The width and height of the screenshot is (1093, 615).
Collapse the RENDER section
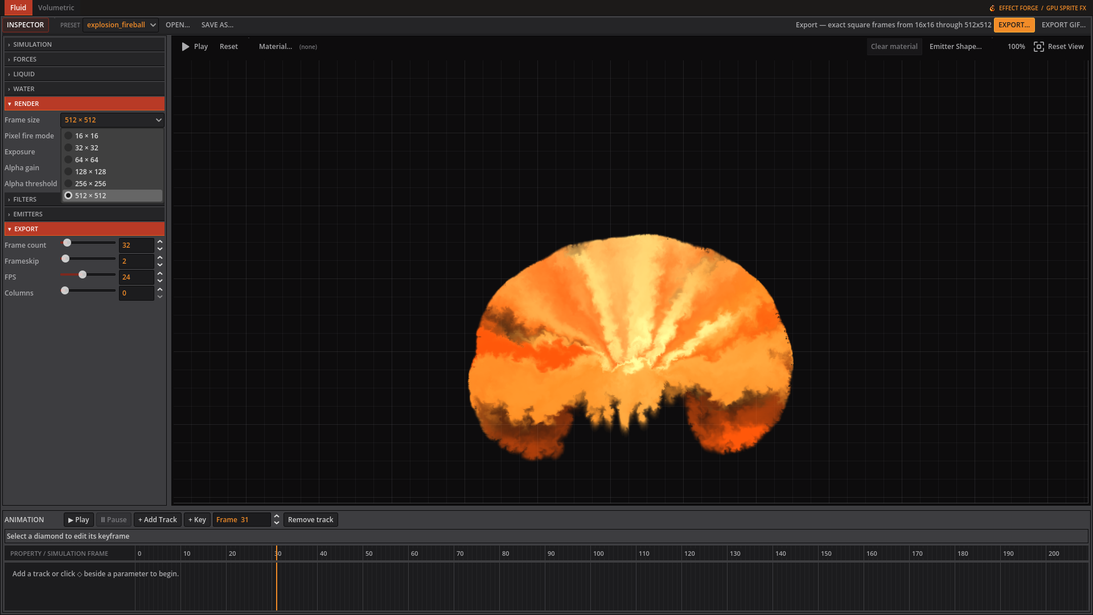tap(84, 104)
